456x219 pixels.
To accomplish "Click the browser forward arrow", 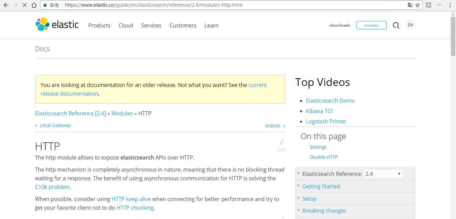I will [x=15, y=5].
